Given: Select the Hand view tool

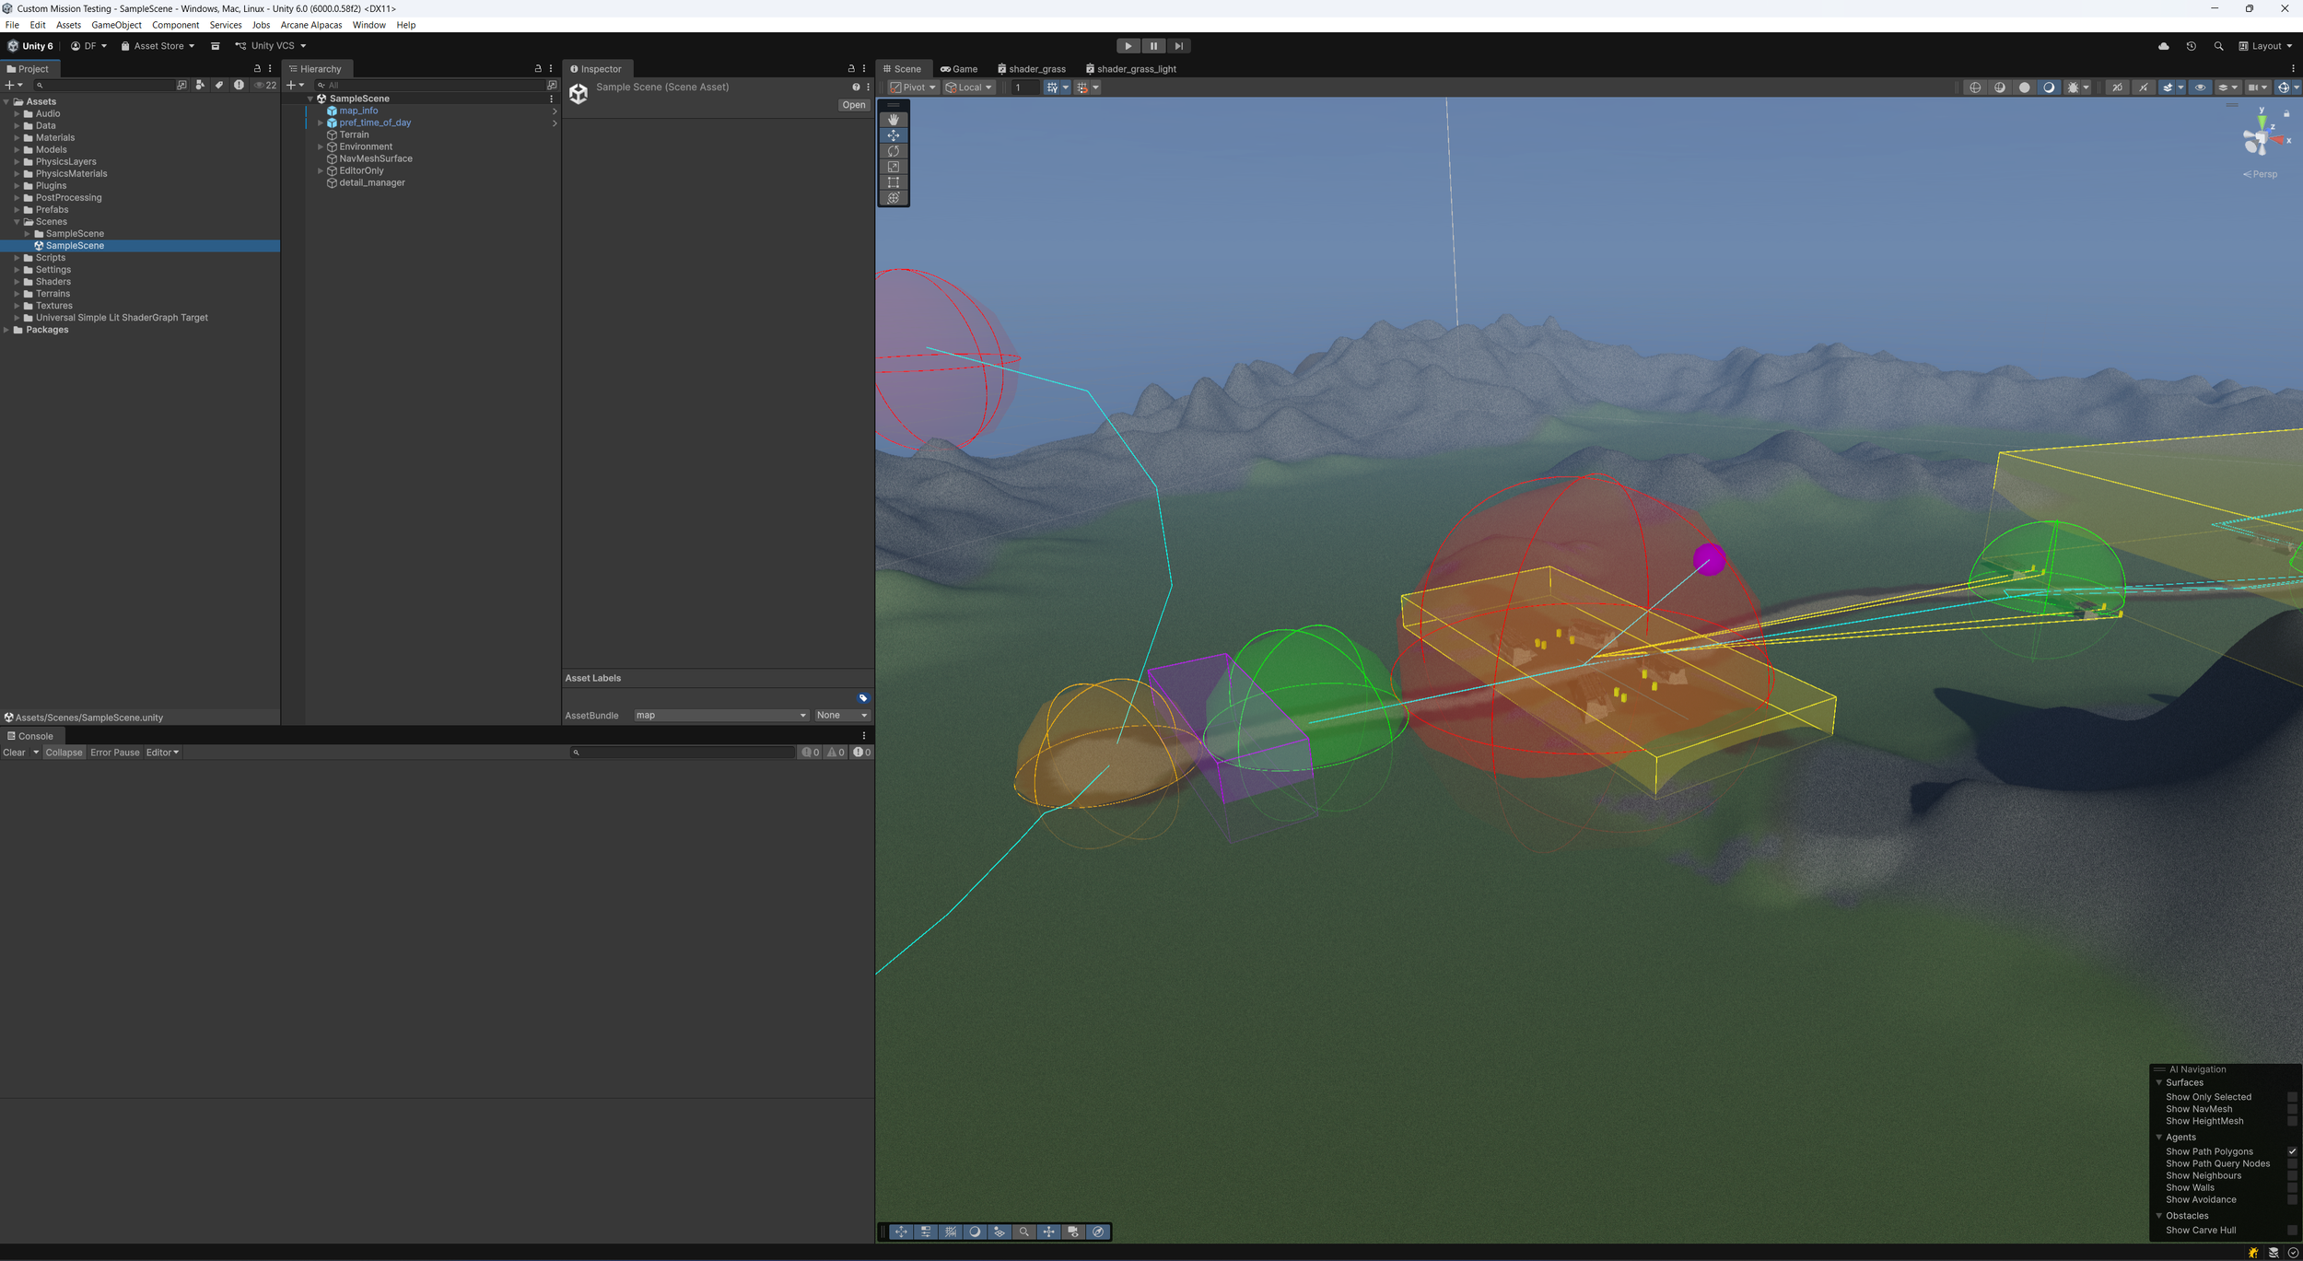Looking at the screenshot, I should pyautogui.click(x=893, y=120).
